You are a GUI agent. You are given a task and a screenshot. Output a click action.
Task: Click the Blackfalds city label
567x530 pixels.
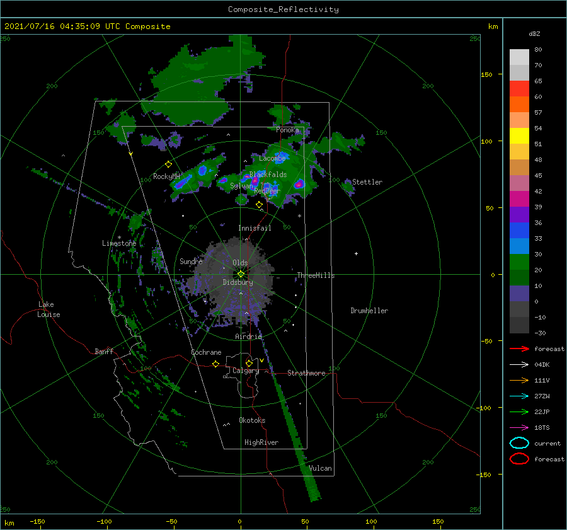point(268,175)
